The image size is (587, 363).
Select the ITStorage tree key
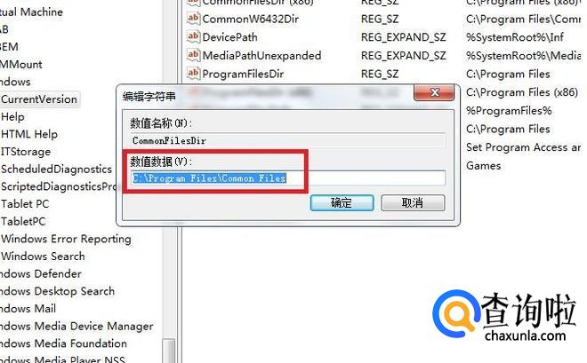[26, 152]
